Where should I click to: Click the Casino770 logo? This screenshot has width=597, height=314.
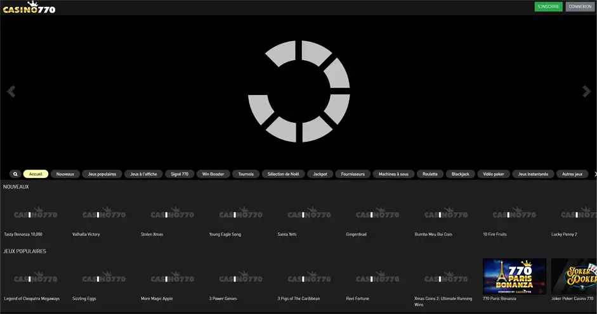(29, 8)
